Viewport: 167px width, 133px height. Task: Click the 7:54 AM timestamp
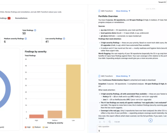pos(117,122)
